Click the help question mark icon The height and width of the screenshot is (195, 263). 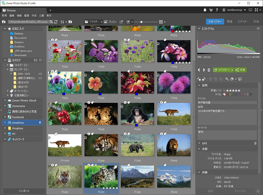tap(217, 10)
